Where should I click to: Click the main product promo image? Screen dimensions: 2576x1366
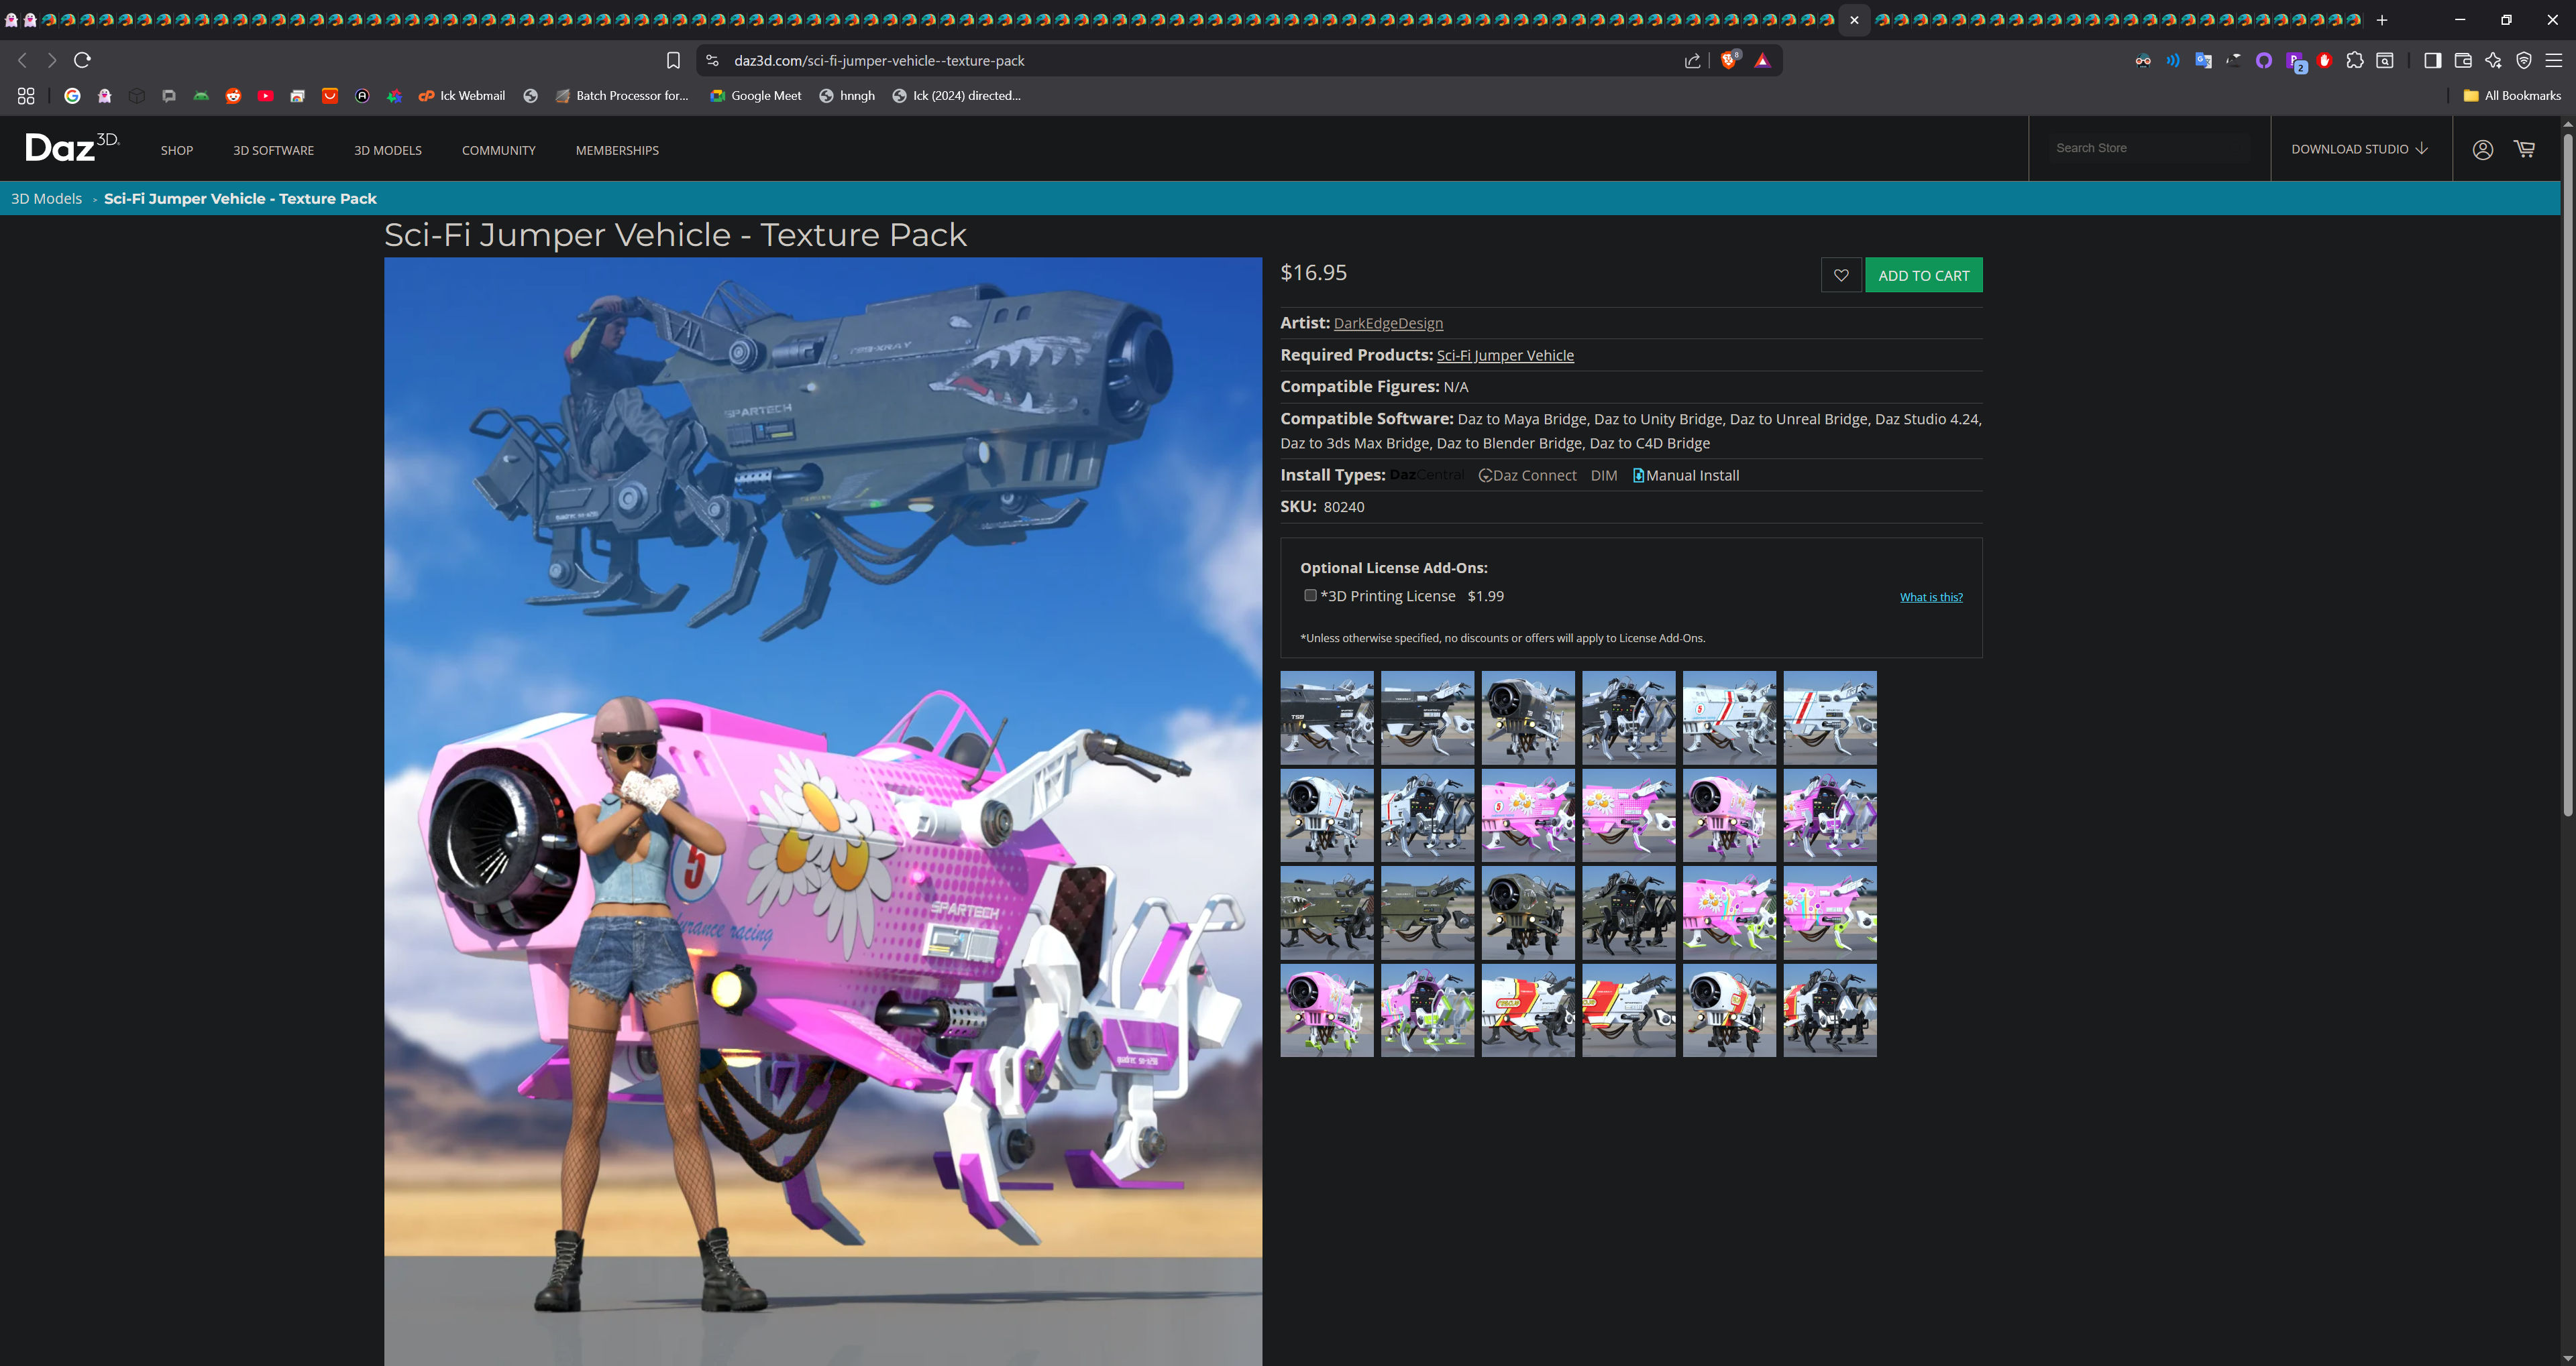click(823, 812)
